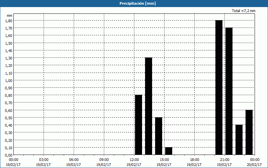Click the 0,80 y-axis value
Viewport: 268px width, 168px height.
click(x=9, y=95)
